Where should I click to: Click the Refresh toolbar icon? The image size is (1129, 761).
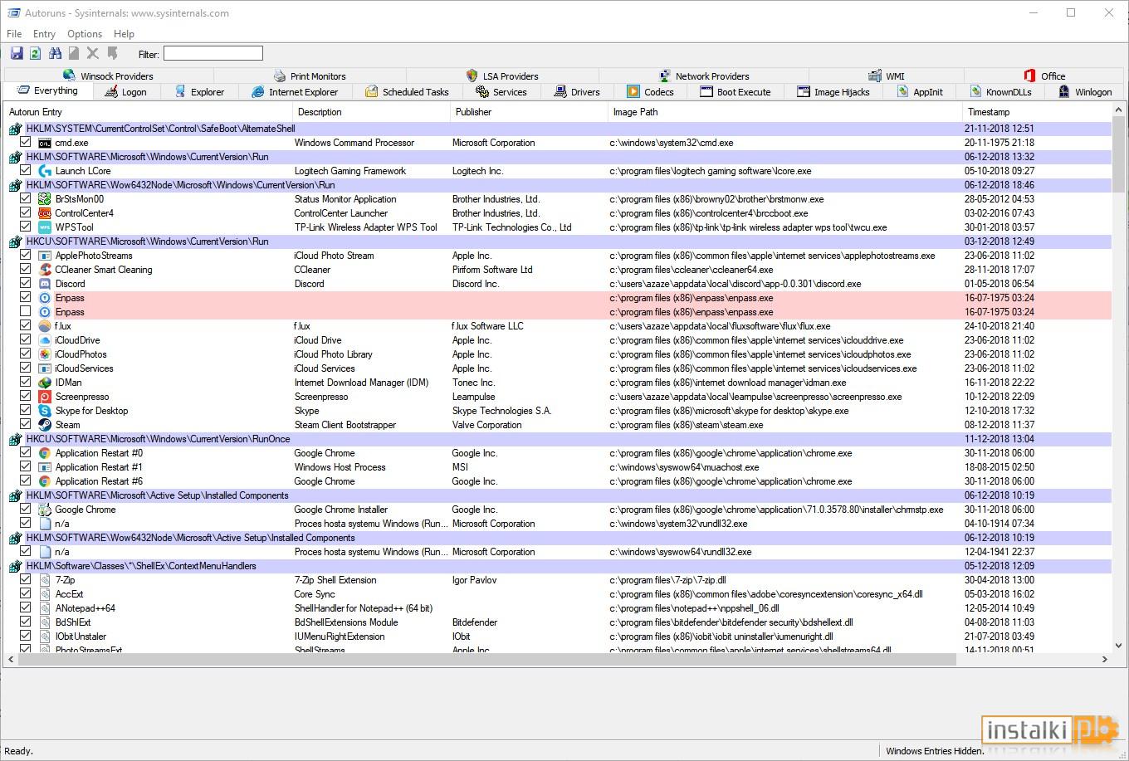35,54
